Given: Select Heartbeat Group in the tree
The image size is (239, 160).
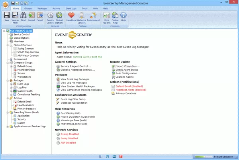Looking at the screenshot, I should click(26, 70).
